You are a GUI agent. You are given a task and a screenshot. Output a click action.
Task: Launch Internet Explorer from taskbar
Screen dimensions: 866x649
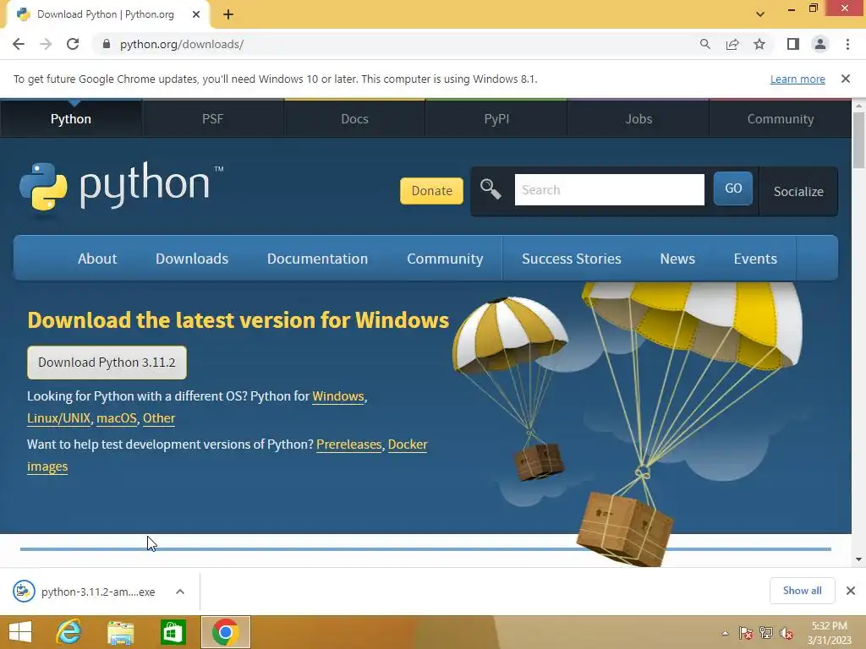tap(69, 632)
